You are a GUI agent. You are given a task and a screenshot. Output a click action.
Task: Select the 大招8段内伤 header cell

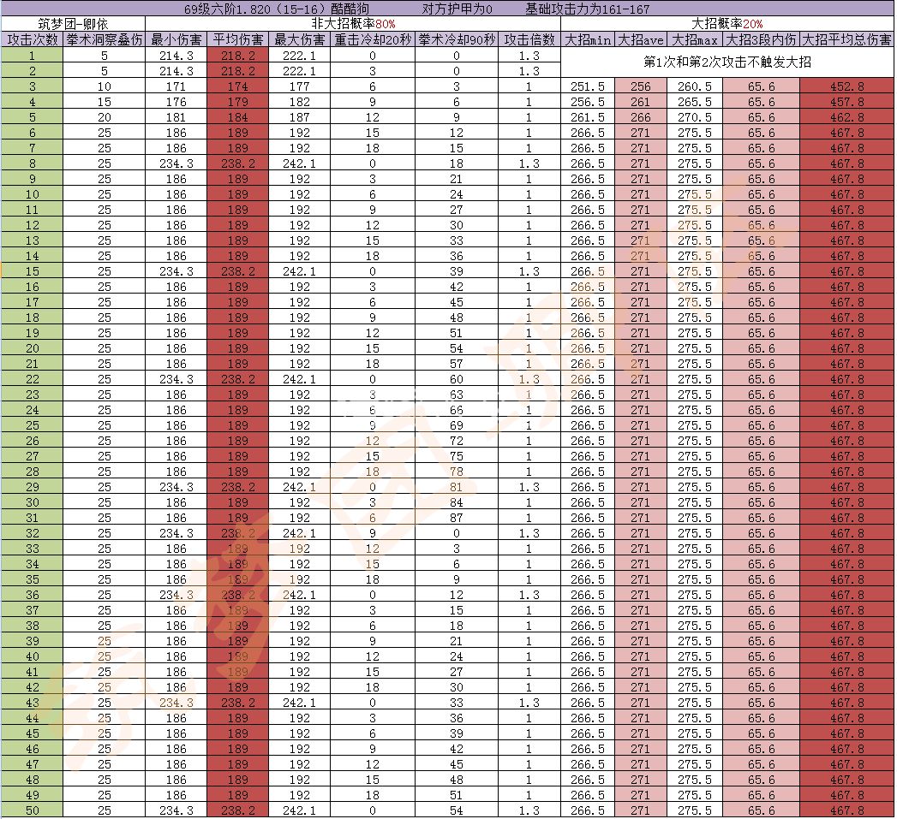click(x=761, y=40)
